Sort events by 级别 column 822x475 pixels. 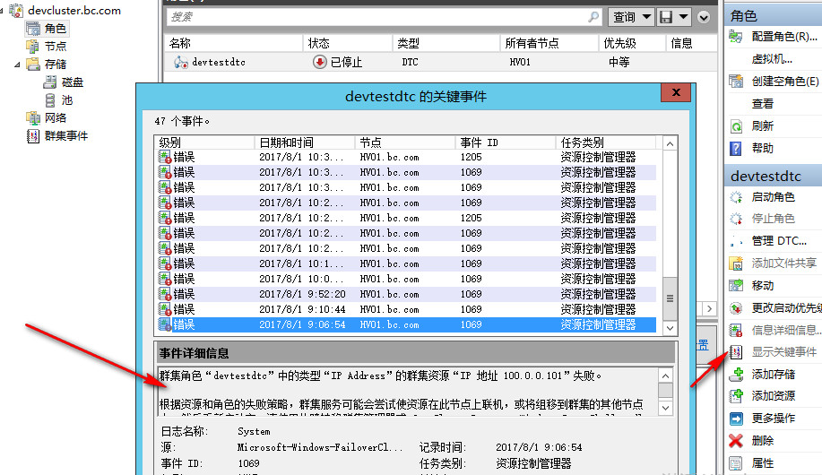pos(204,142)
